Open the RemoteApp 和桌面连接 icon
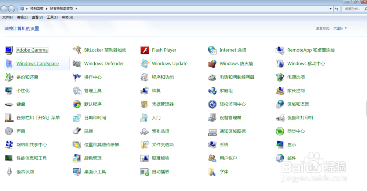Screen dimensions: 367x191 click(280, 50)
